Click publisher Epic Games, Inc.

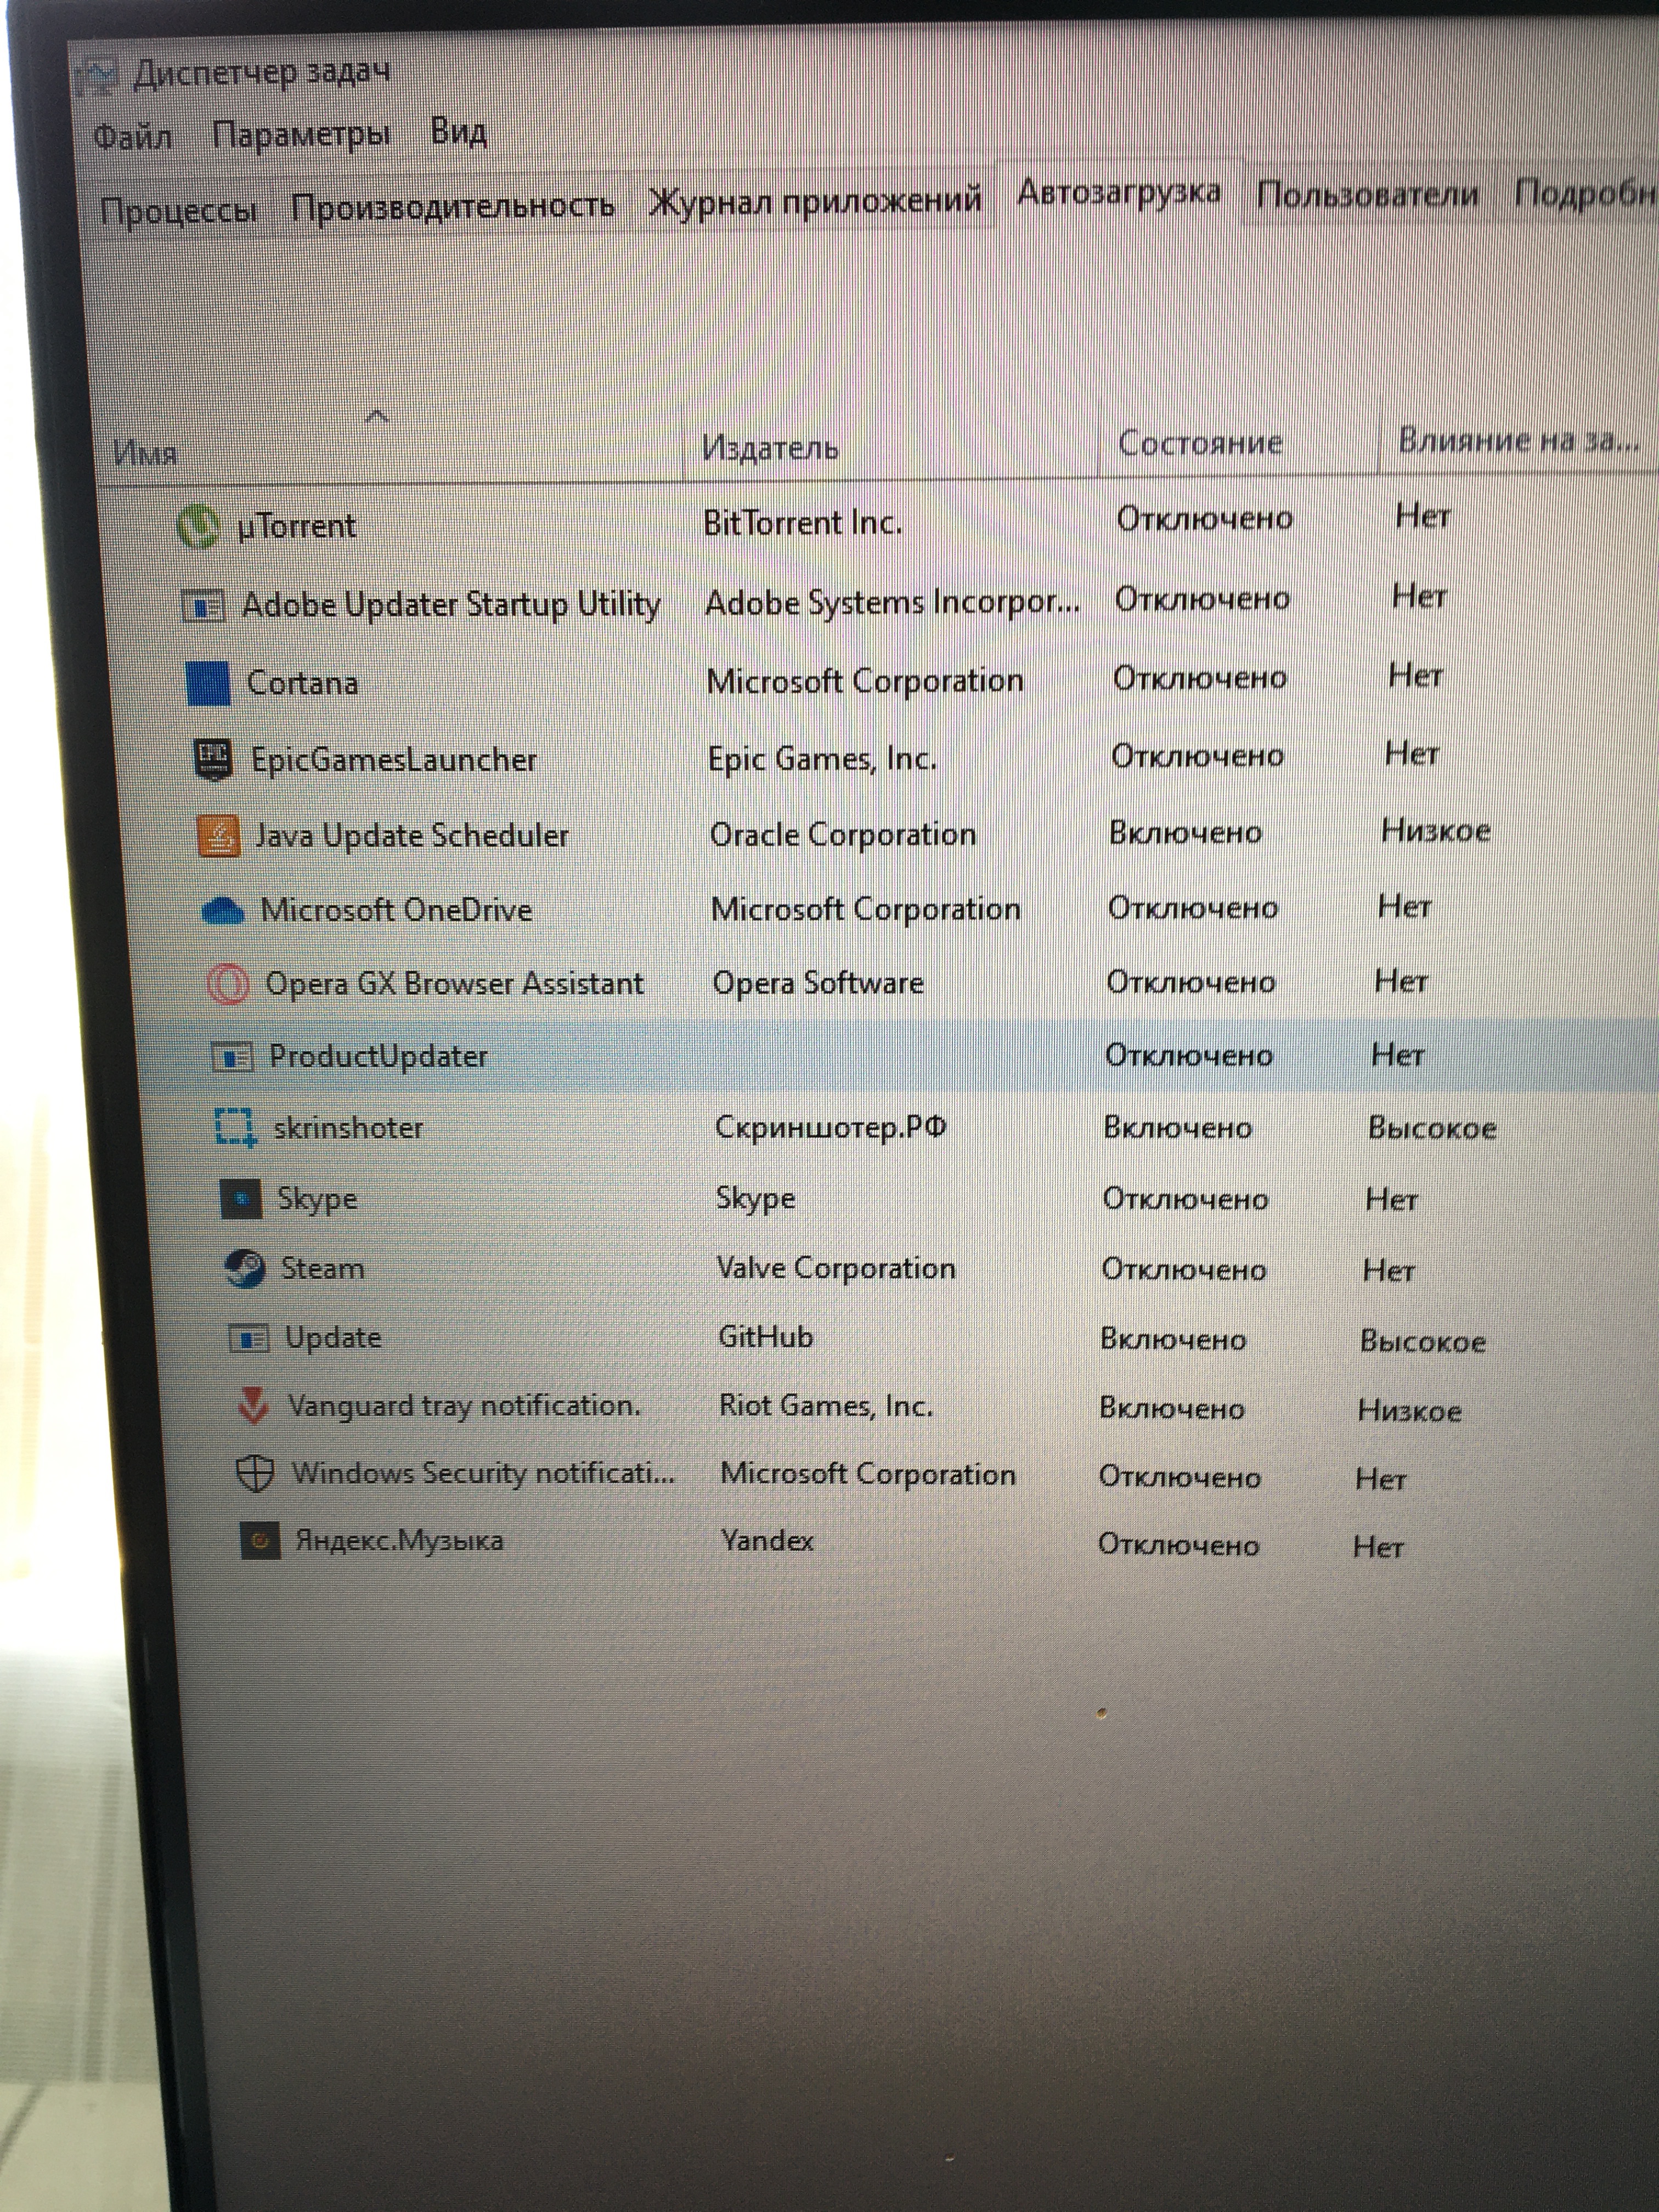822,759
